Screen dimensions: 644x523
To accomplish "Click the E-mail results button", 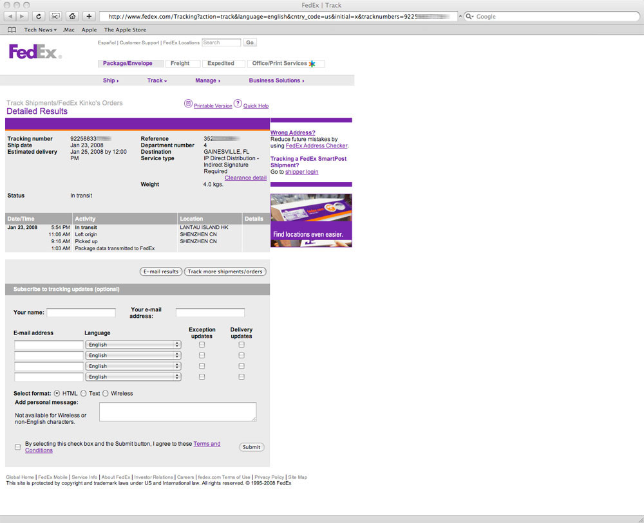I will coord(161,271).
